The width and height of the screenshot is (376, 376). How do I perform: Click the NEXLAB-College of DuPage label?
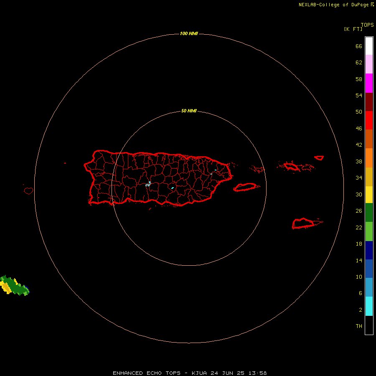coord(333,5)
